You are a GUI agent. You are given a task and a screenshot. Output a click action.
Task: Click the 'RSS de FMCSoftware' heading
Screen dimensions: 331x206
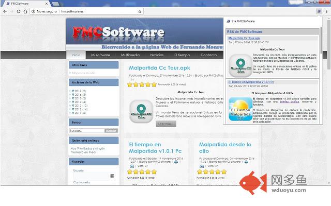pos(244,31)
